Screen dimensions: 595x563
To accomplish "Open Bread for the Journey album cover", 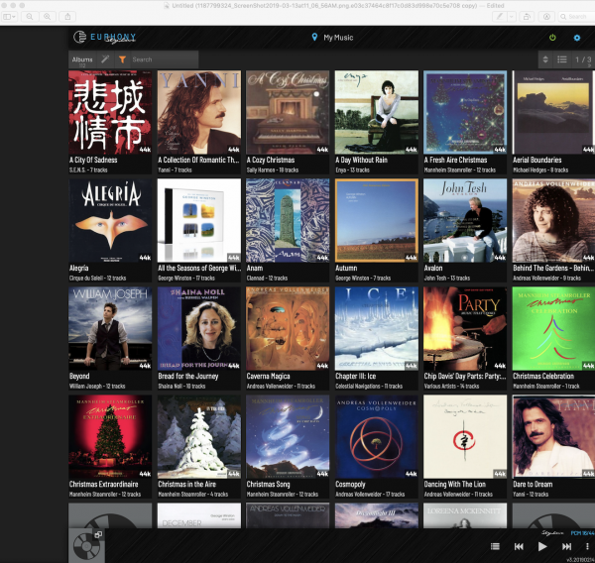I will tap(199, 328).
